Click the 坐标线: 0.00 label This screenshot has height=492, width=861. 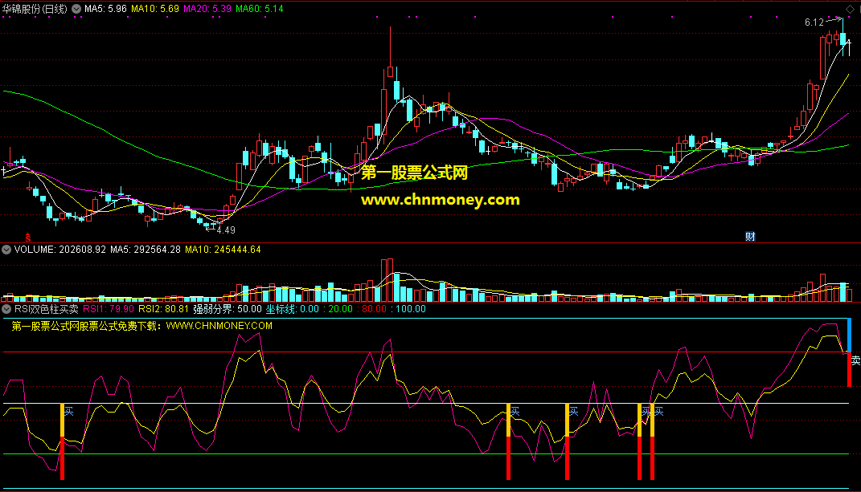pos(292,309)
